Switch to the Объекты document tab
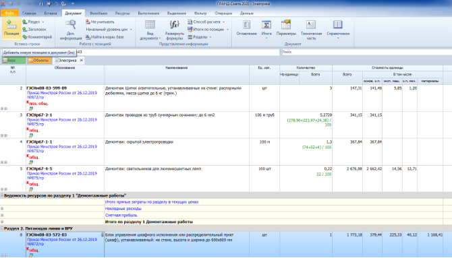 (40, 61)
